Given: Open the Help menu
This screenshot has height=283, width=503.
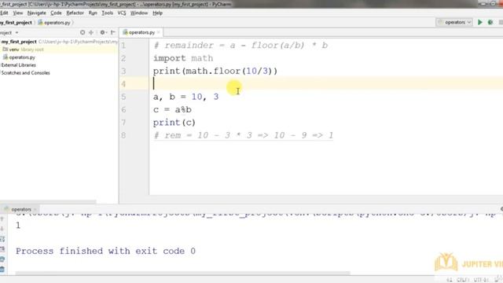Looking at the screenshot, I should 157,13.
